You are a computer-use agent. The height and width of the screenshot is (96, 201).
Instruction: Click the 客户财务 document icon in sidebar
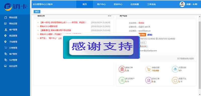point(6,54)
